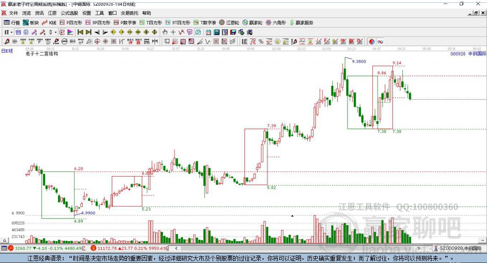The height and width of the screenshot is (263, 487).
Task: Select the Gann fan lines tool
Action: click(175, 42)
